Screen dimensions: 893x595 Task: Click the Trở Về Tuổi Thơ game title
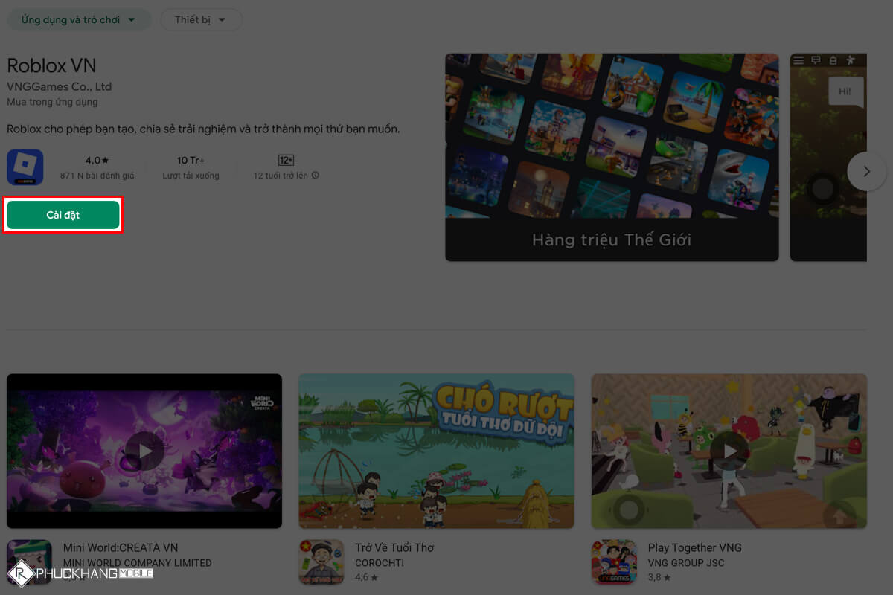coord(394,547)
